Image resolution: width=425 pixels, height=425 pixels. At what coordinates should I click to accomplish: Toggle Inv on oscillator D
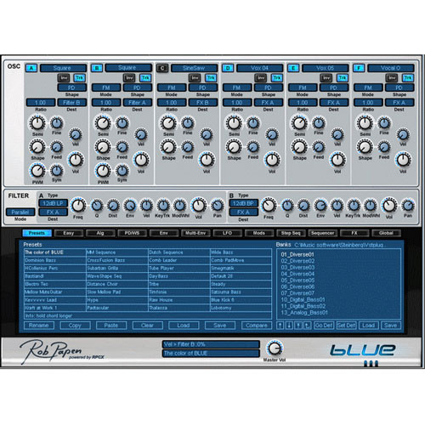coord(260,77)
